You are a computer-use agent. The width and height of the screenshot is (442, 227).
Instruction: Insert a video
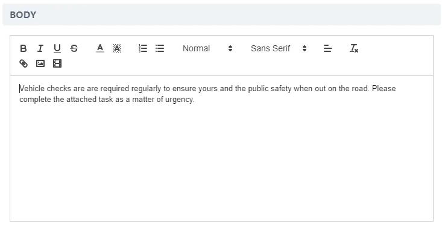click(x=57, y=63)
